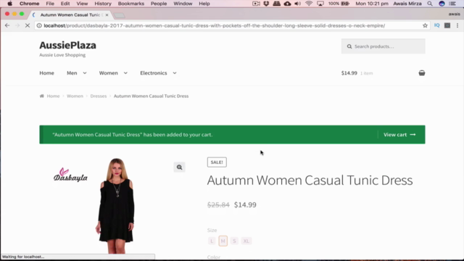Open the People menu
The height and width of the screenshot is (261, 464).
coord(159,4)
